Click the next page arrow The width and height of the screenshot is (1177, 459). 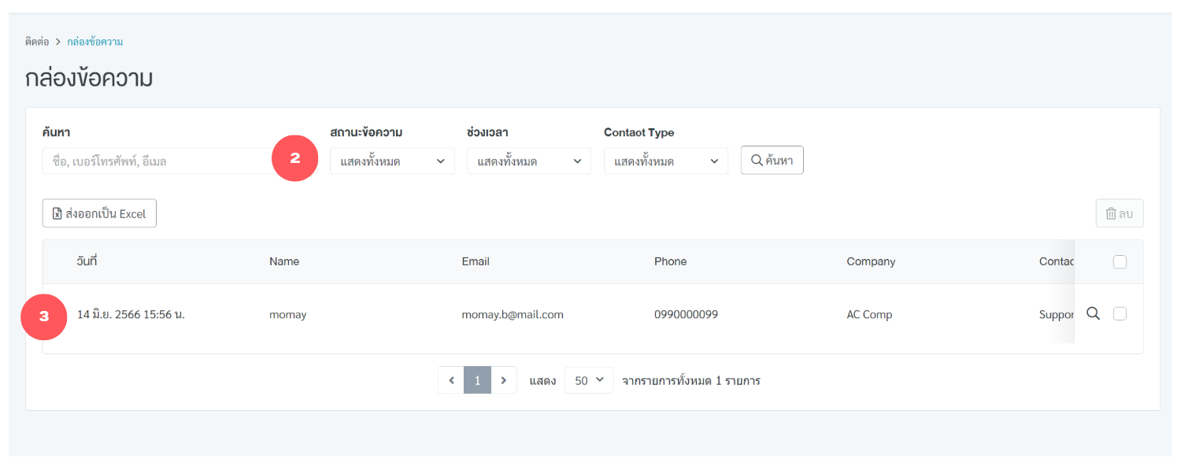tap(504, 379)
